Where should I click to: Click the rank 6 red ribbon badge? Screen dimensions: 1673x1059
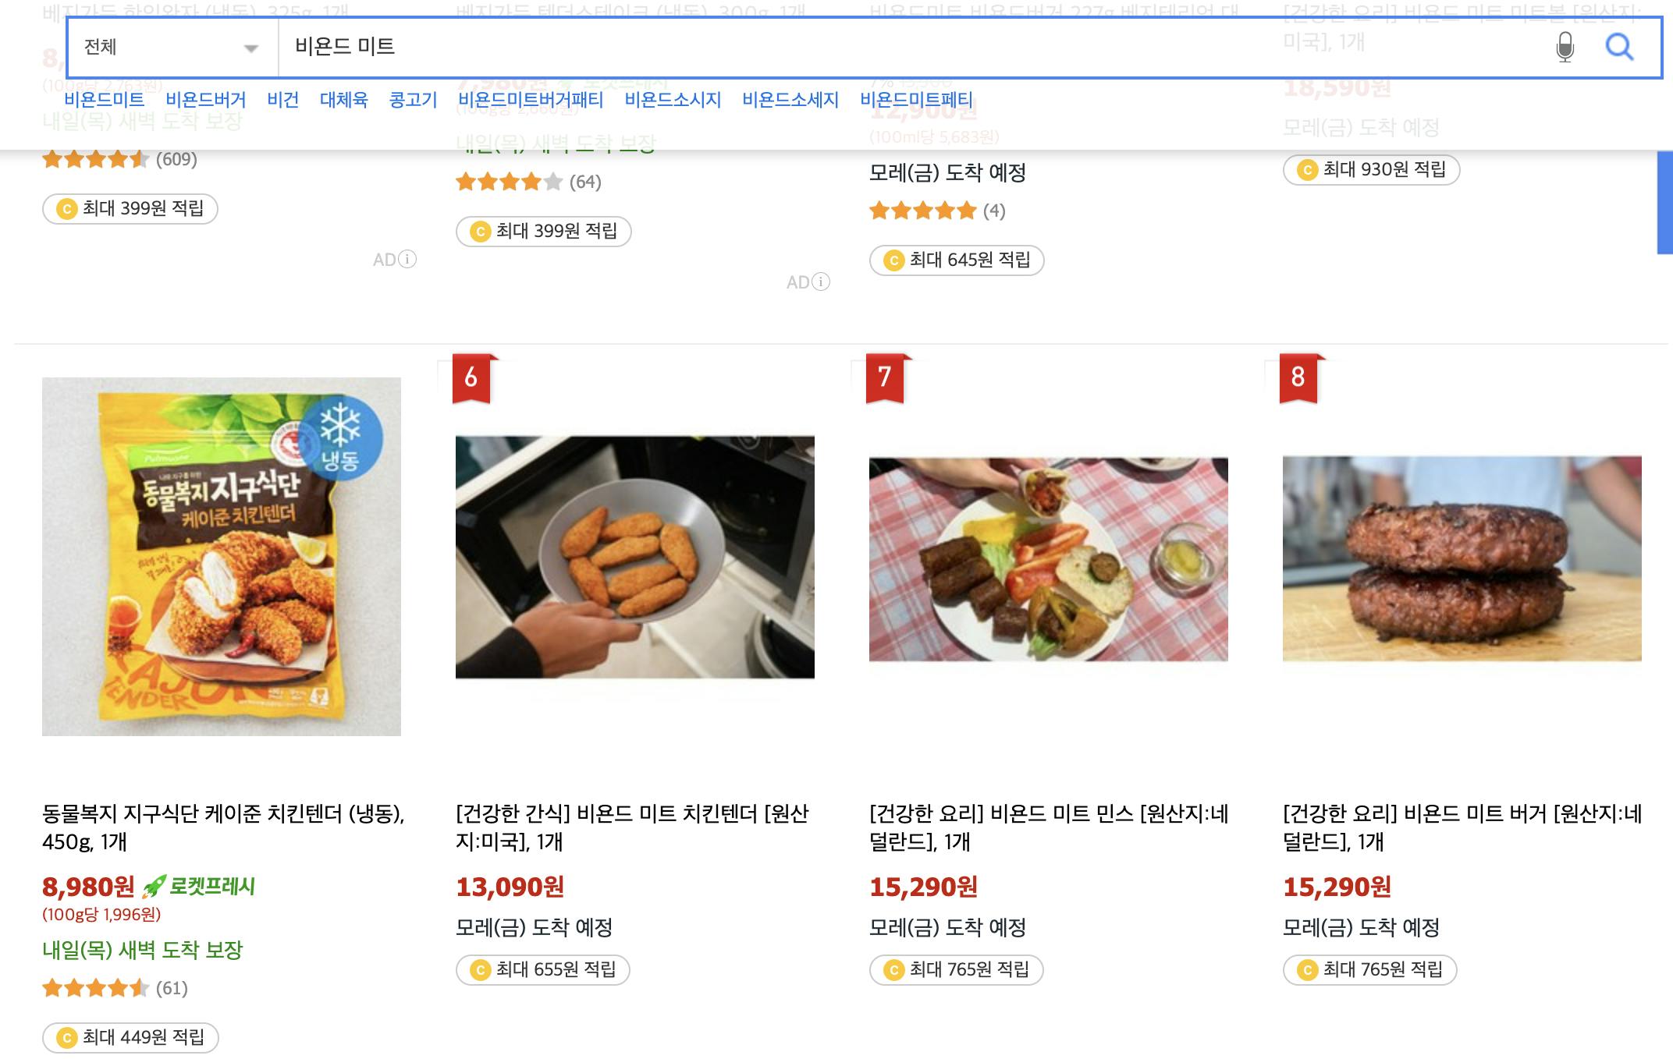pyautogui.click(x=471, y=378)
